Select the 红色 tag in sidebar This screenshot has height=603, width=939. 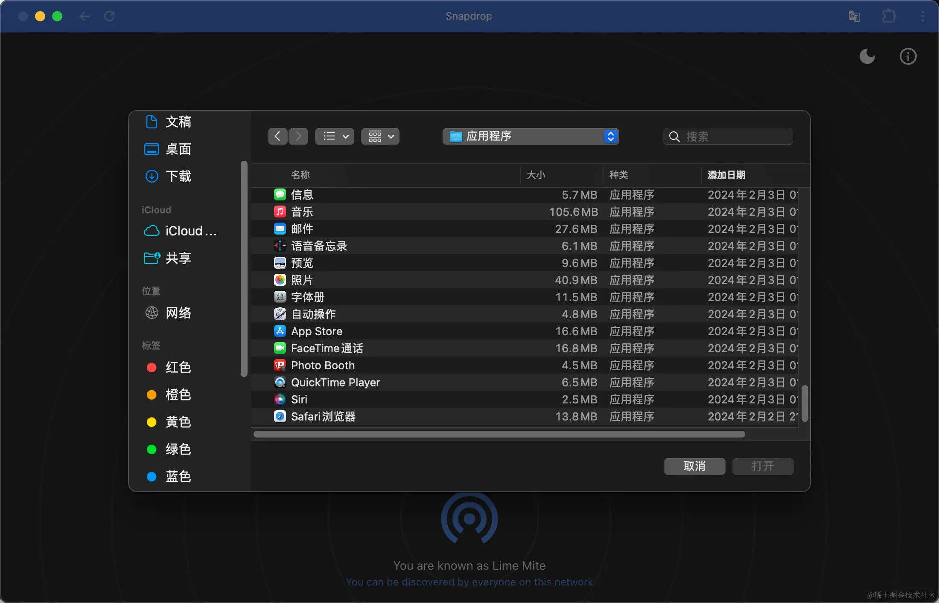178,367
